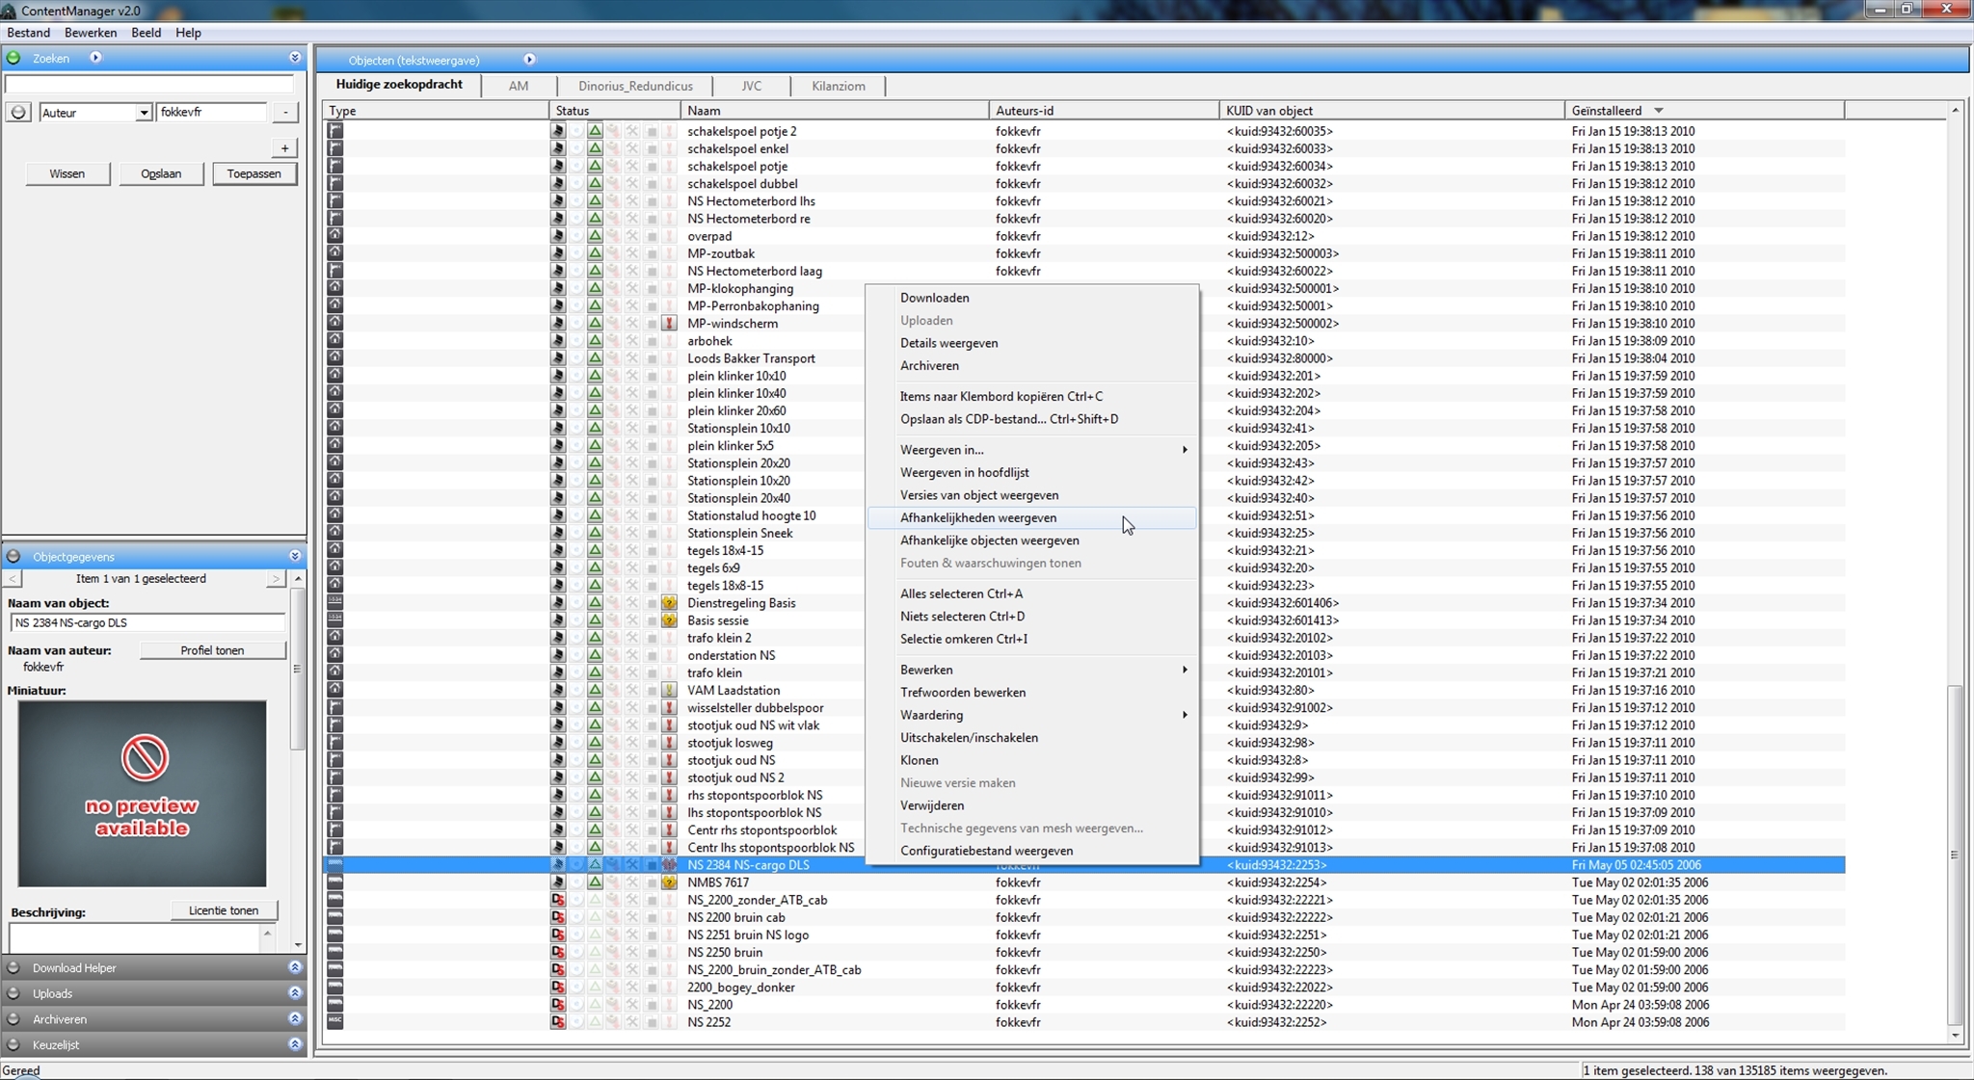Click DLS icon on NS 2252 row
1974x1080 pixels.
(x=558, y=1022)
